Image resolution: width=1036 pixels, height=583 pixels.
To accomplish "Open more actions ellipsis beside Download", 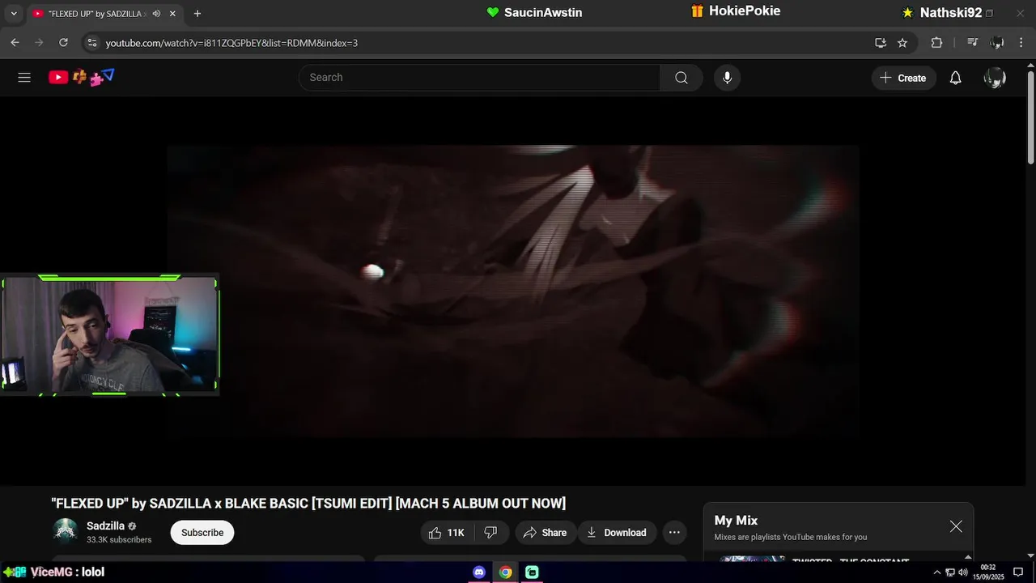I will click(x=674, y=532).
